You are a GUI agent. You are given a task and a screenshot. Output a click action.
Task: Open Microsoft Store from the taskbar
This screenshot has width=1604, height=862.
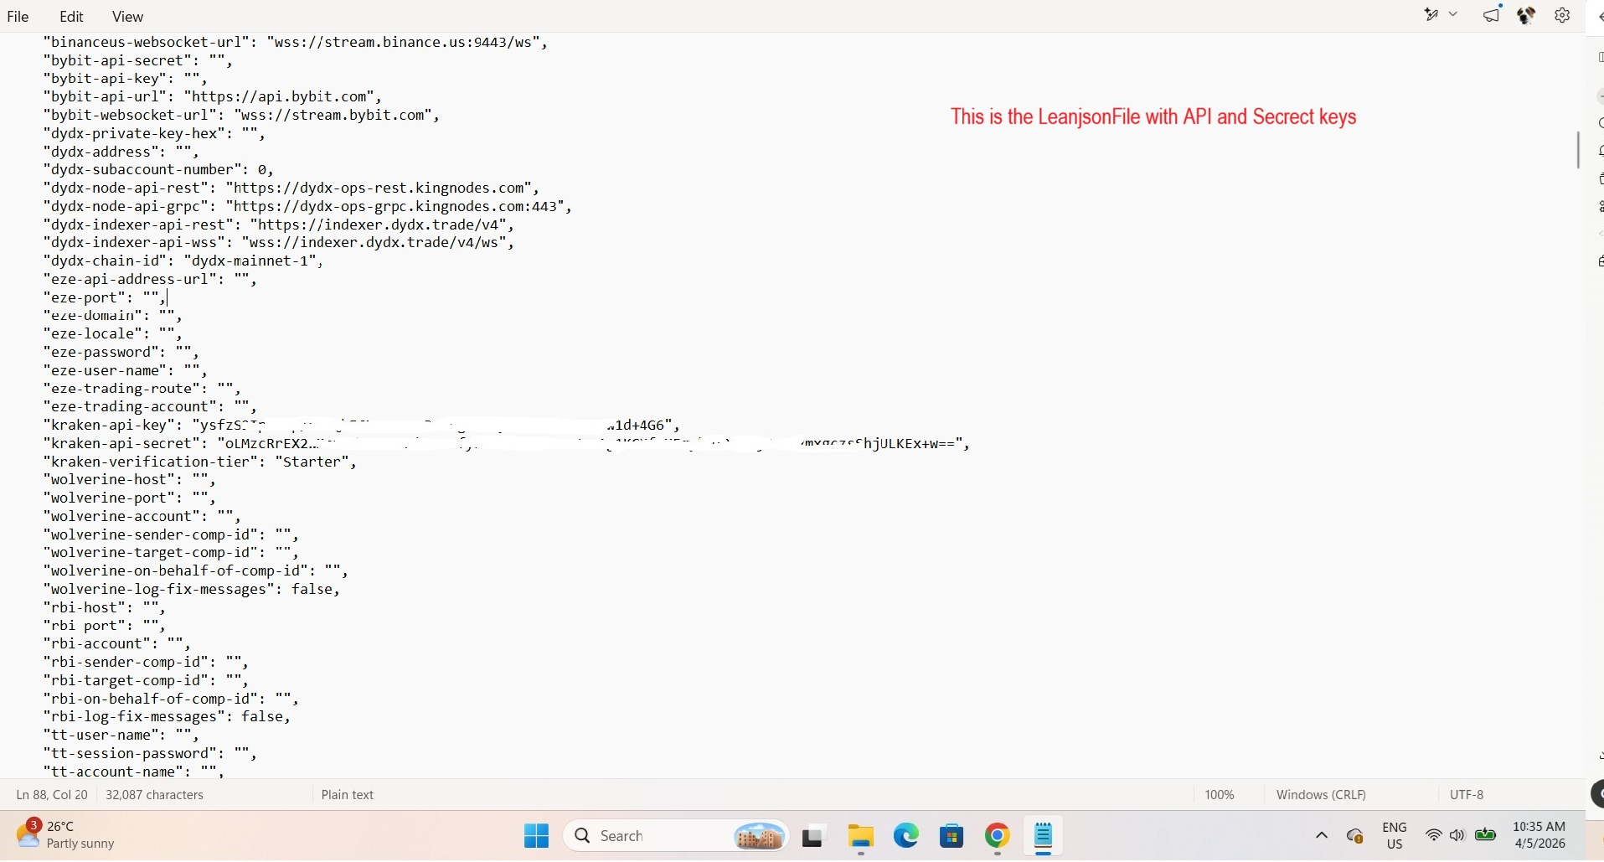(x=952, y=836)
